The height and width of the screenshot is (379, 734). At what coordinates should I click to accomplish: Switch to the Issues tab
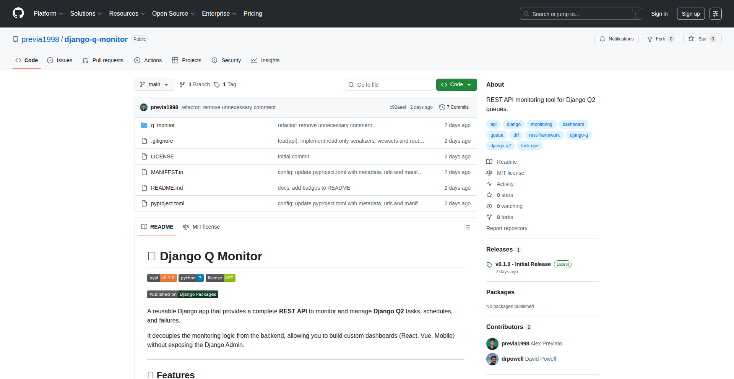(60, 60)
